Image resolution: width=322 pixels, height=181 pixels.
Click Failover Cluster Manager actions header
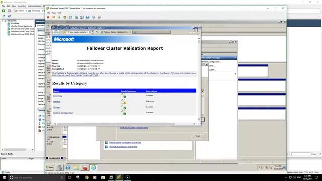pyautogui.click(x=219, y=58)
